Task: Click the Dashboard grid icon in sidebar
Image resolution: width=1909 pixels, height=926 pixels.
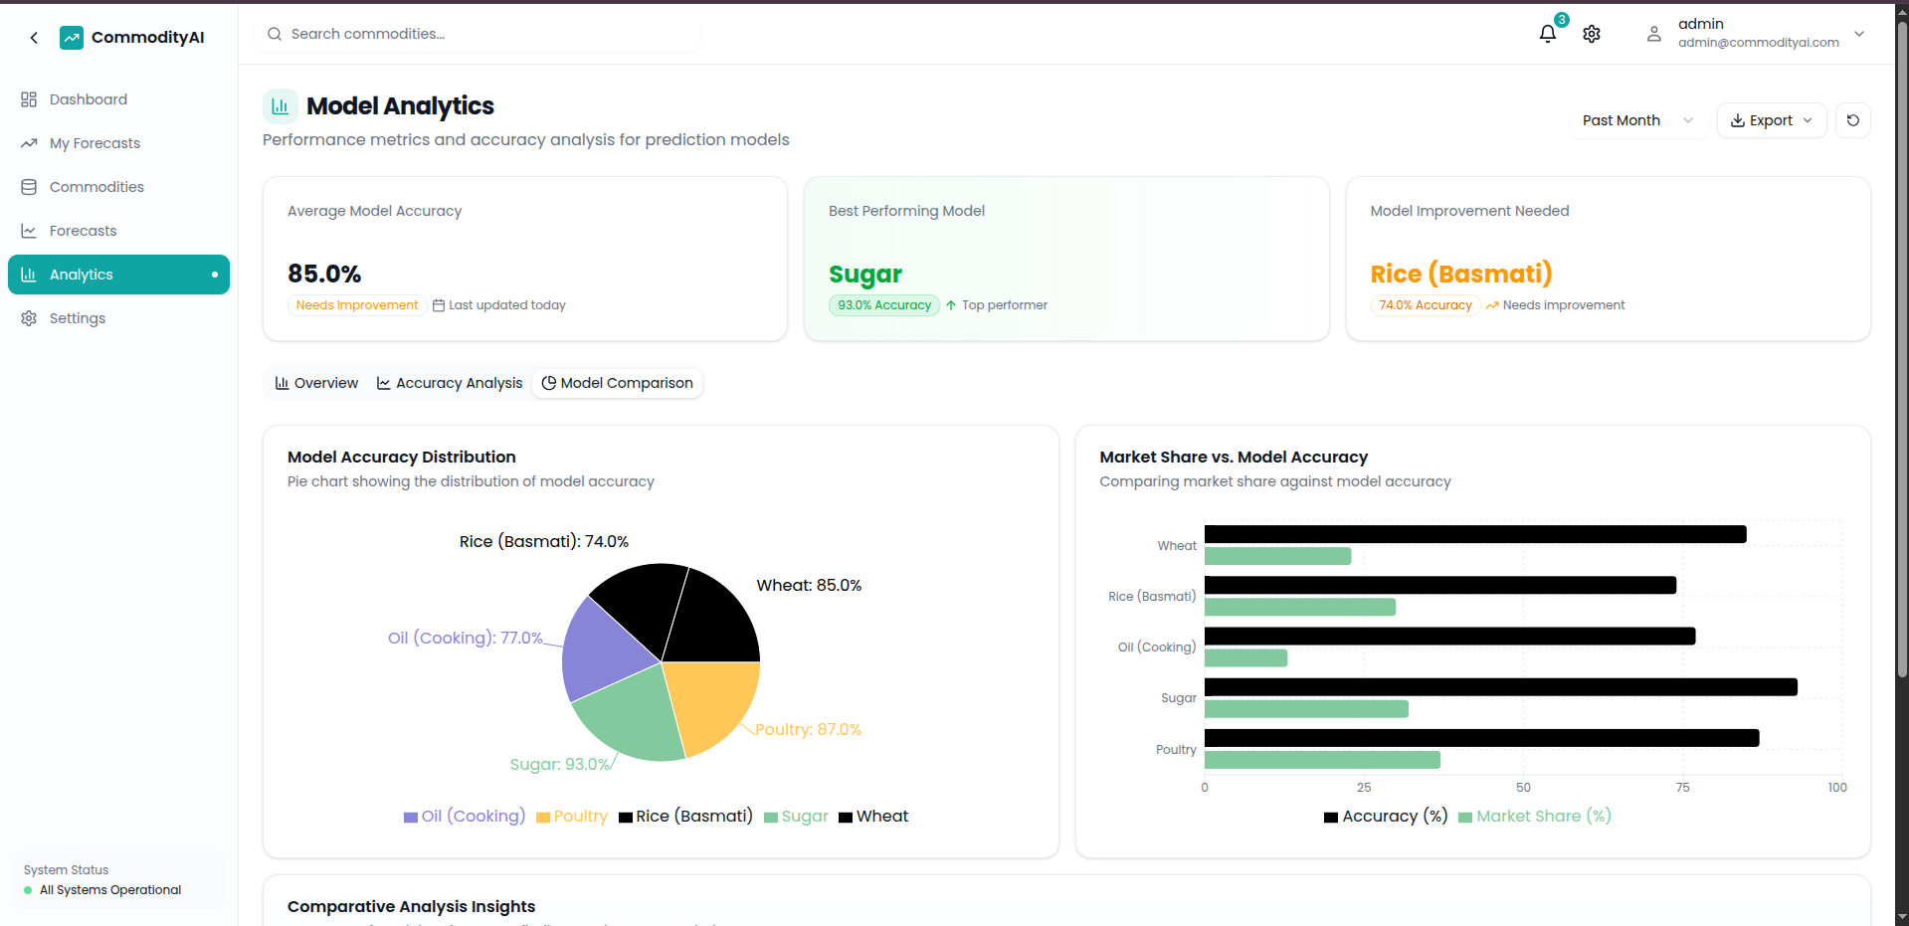Action: (29, 99)
